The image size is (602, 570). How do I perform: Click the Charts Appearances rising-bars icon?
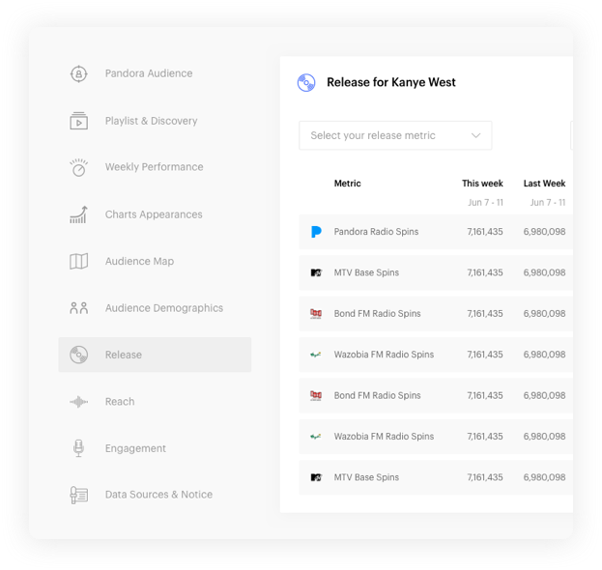coord(78,214)
